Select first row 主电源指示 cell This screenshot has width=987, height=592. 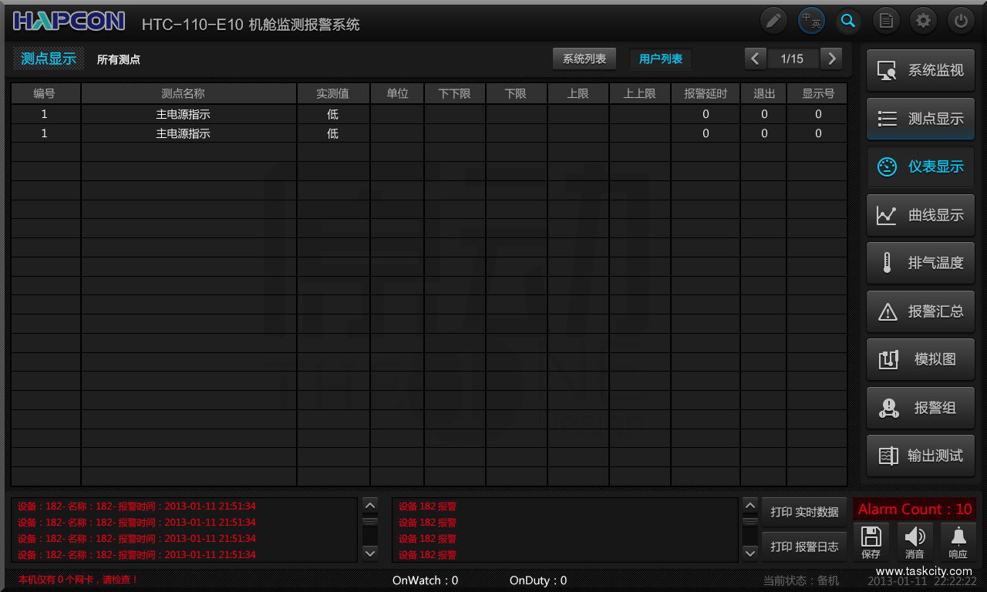click(189, 114)
